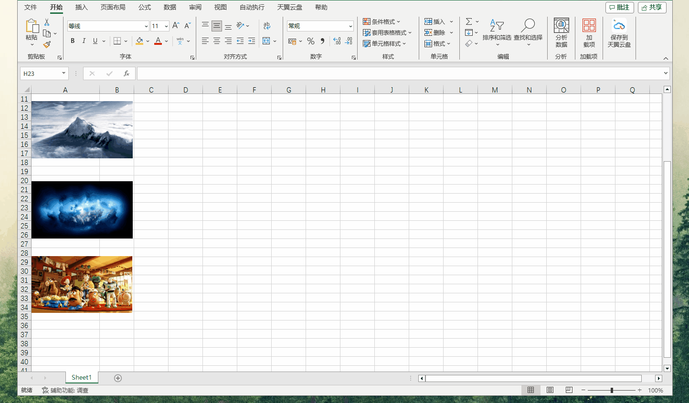Switch to the 插入 Insert tab
This screenshot has width=689, height=403.
point(82,7)
